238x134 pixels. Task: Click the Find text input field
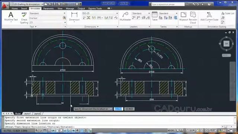tap(46, 18)
